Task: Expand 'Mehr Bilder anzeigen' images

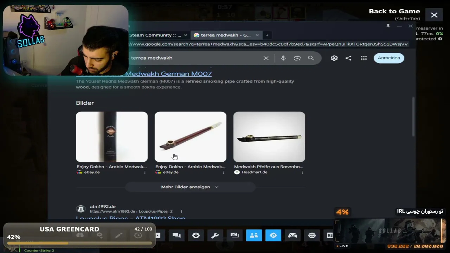Action: pyautogui.click(x=190, y=187)
